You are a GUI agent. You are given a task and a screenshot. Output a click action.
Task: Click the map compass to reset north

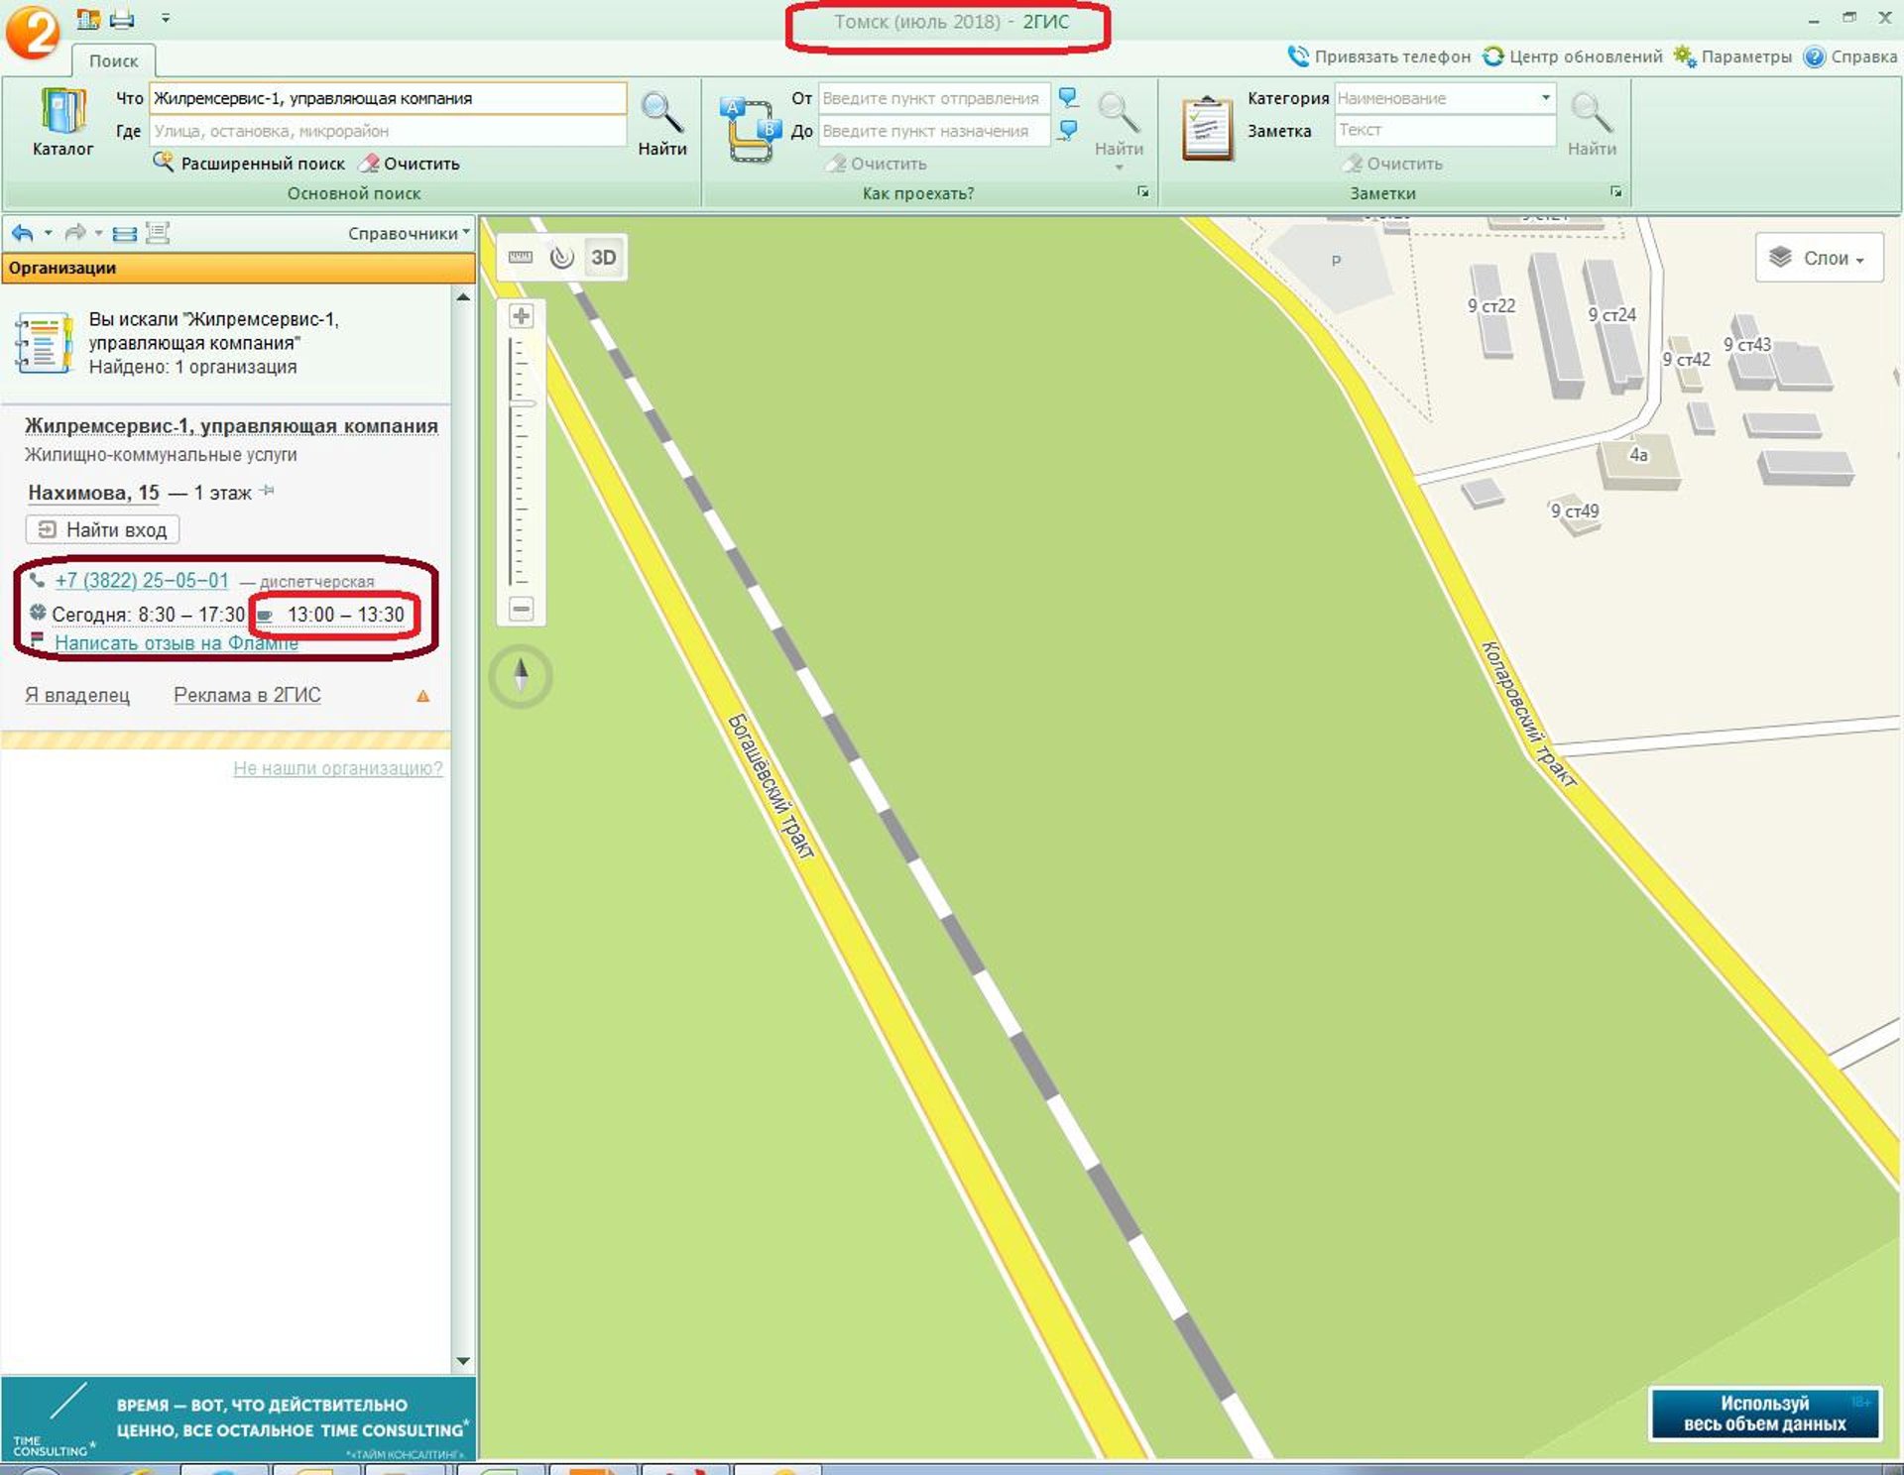coord(521,676)
